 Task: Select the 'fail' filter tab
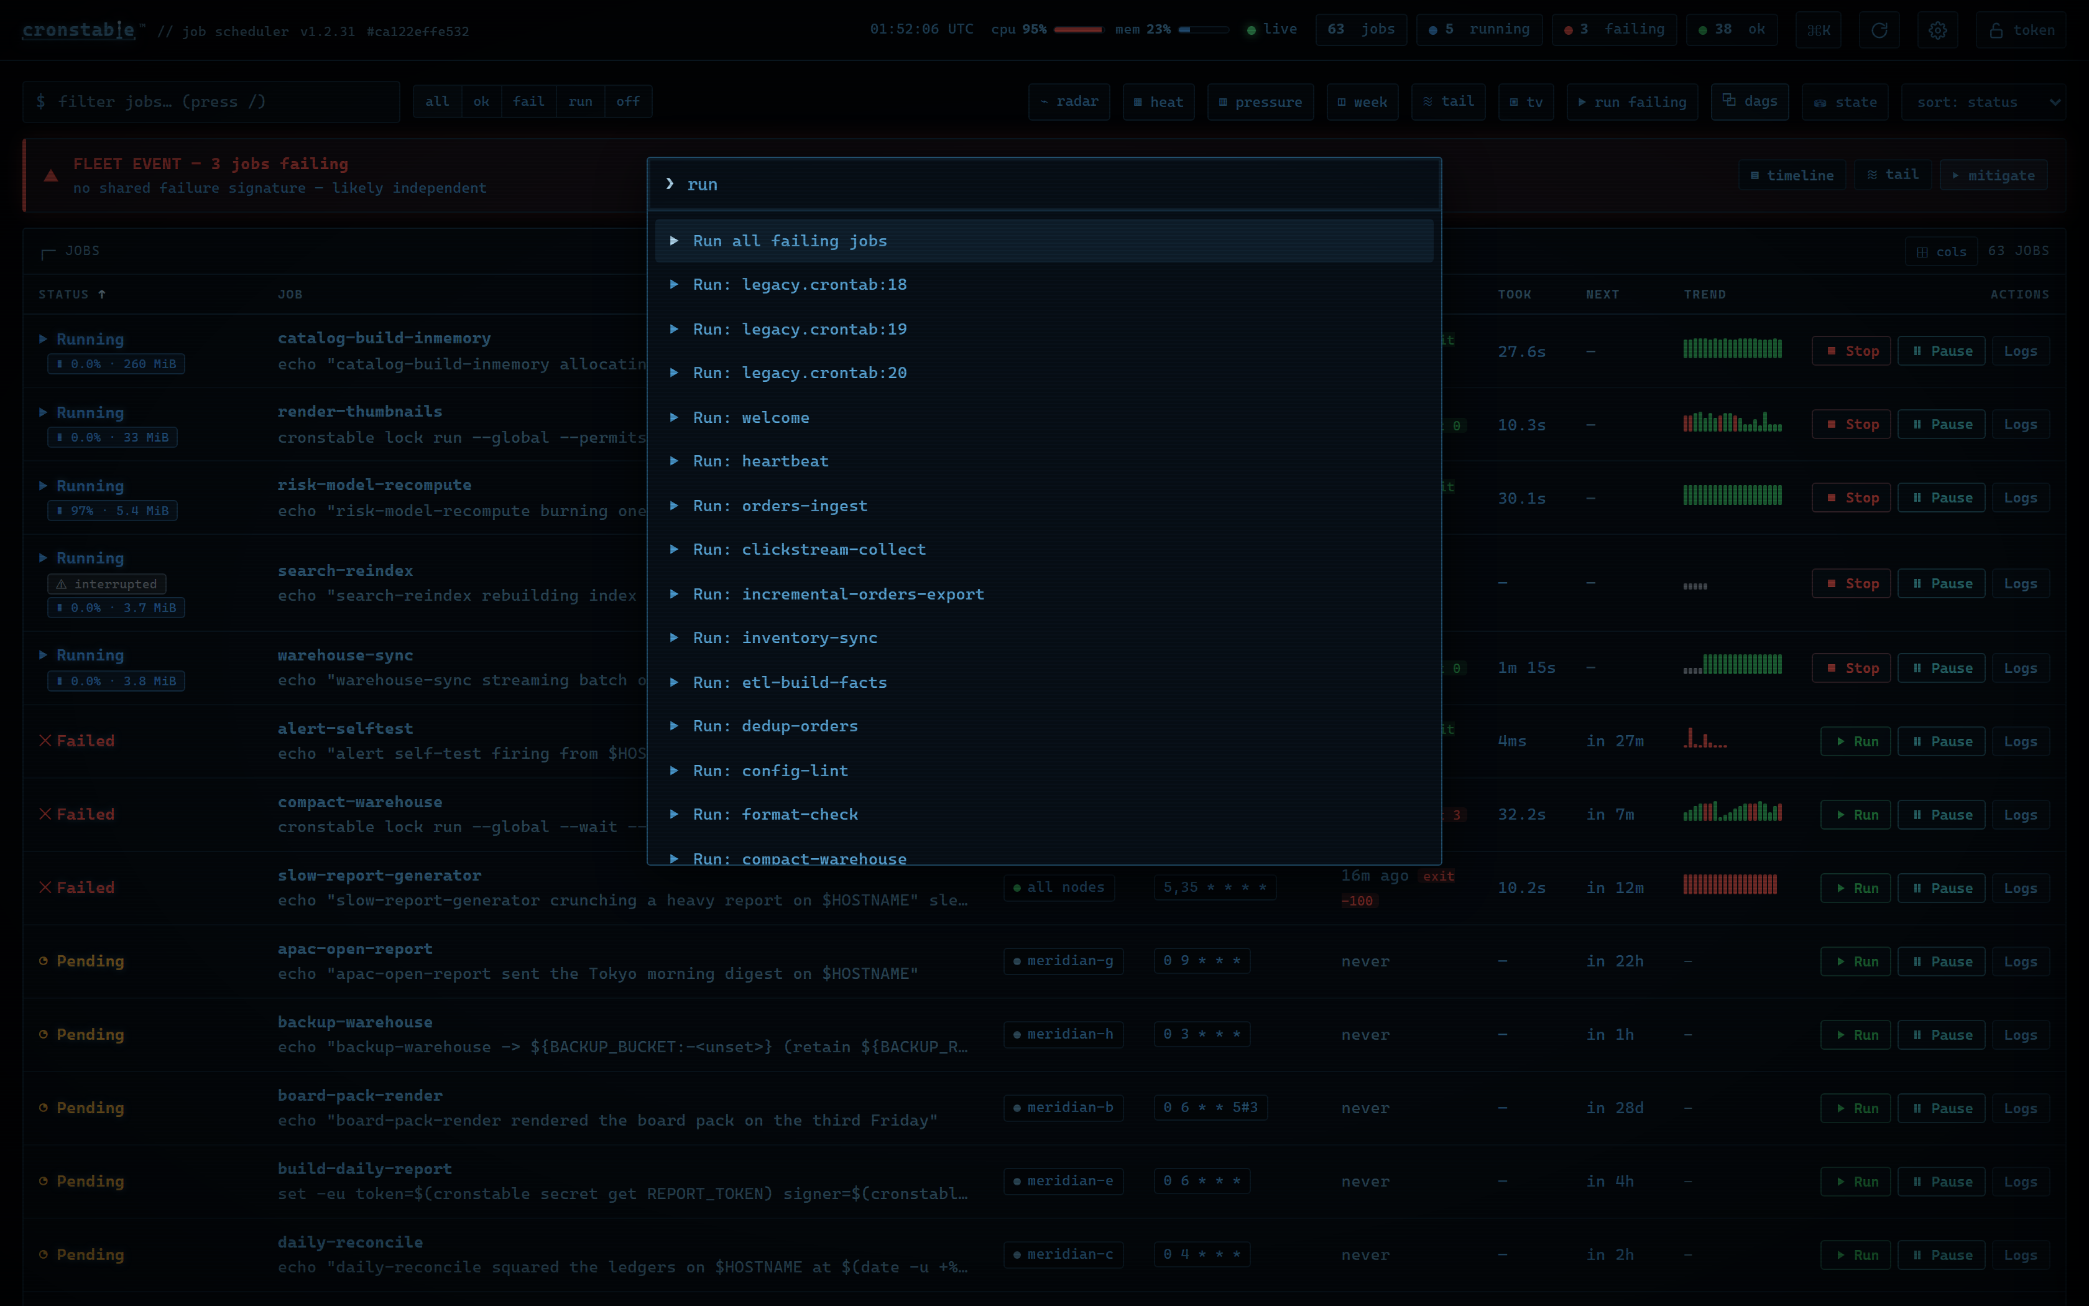tap(528, 102)
